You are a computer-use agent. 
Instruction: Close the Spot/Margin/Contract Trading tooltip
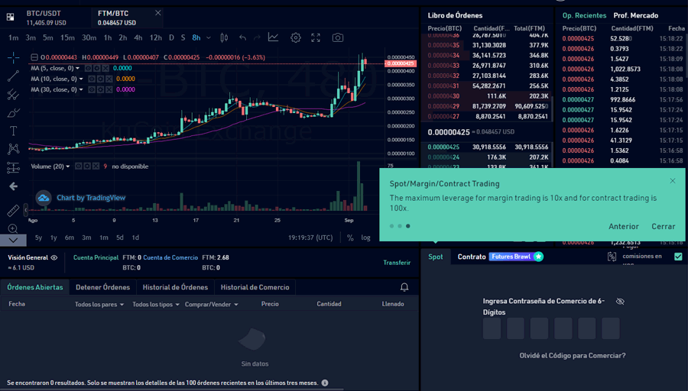point(673,180)
